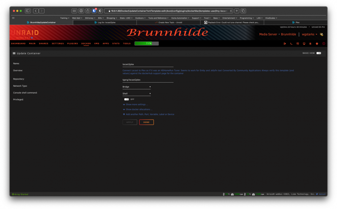Click the Name input field locast2plex

(x=148, y=64)
